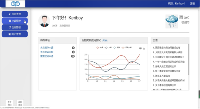Viewport: 200px width, 109px height.
Task: Click the user avatar picture
Action: pyautogui.click(x=44, y=21)
